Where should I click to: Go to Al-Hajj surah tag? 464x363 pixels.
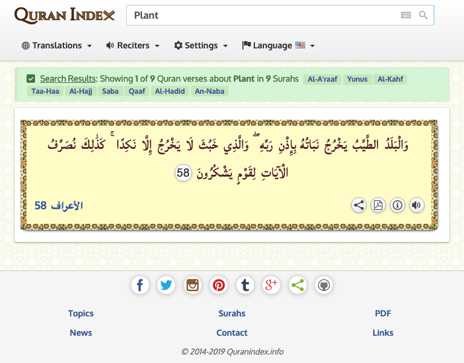click(81, 91)
